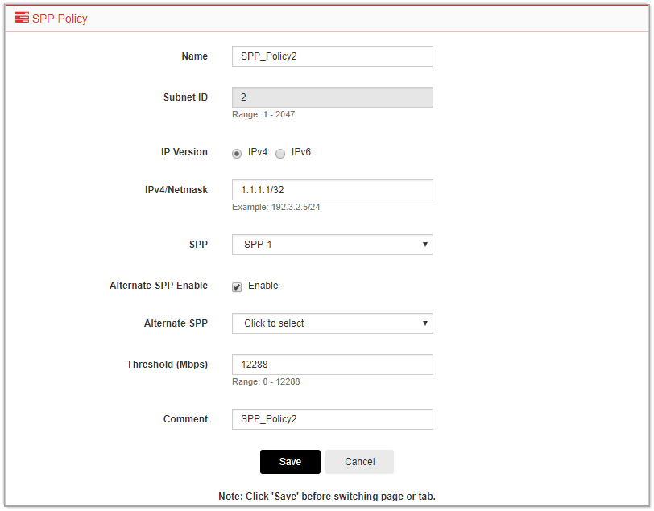Screen dimensions: 654x511
Task: Click the IPv4/Netmask input field
Action: (x=333, y=190)
